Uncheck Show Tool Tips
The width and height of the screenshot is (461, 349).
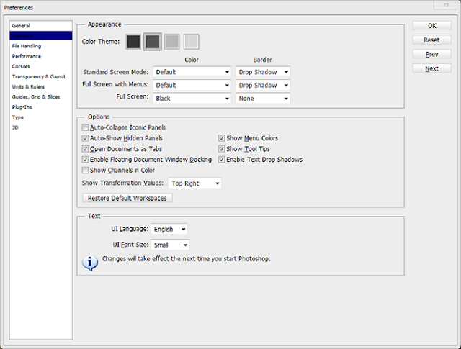pos(221,149)
